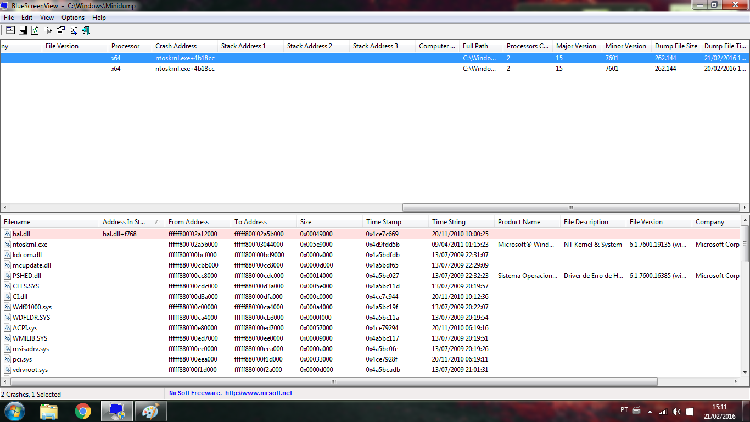Click the Show Desktop strip
Image resolution: width=750 pixels, height=422 pixels.
[746, 411]
